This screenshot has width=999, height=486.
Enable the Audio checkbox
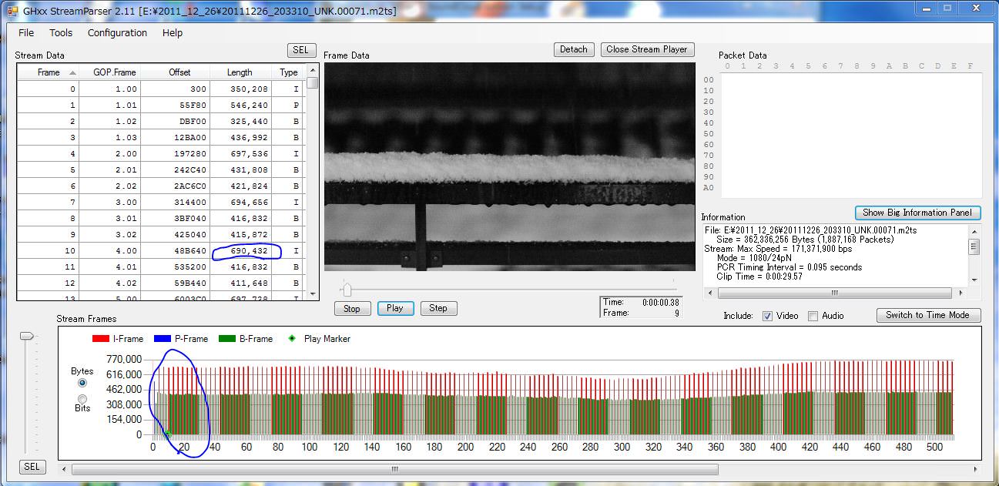813,316
